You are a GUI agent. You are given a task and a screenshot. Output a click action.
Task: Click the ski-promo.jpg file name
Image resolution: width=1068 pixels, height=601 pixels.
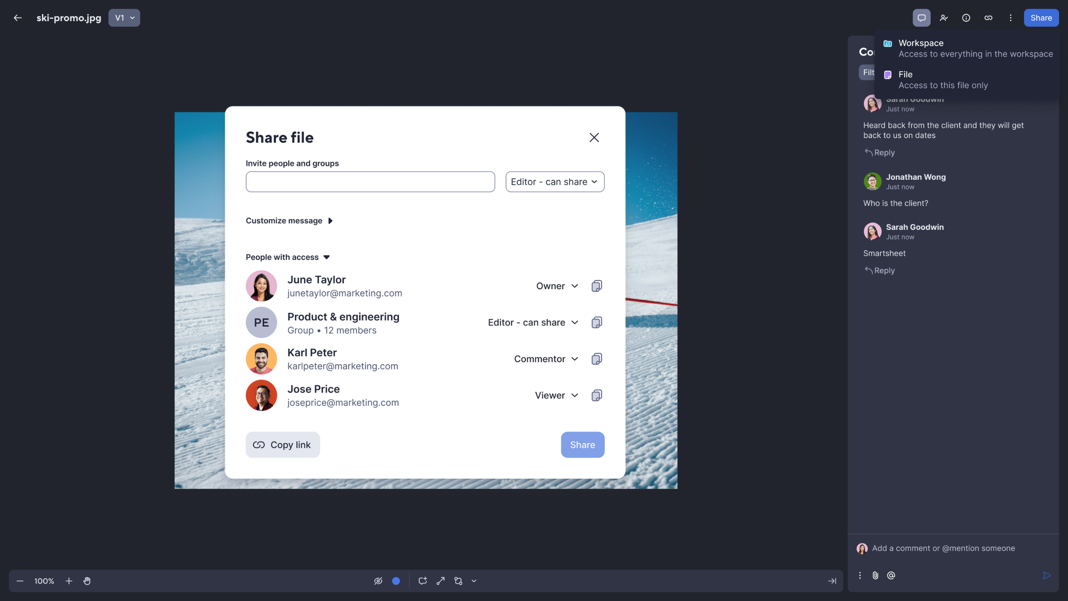click(x=69, y=18)
